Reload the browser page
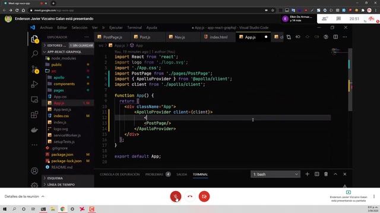This screenshot has height=213, width=380. click(x=17, y=11)
